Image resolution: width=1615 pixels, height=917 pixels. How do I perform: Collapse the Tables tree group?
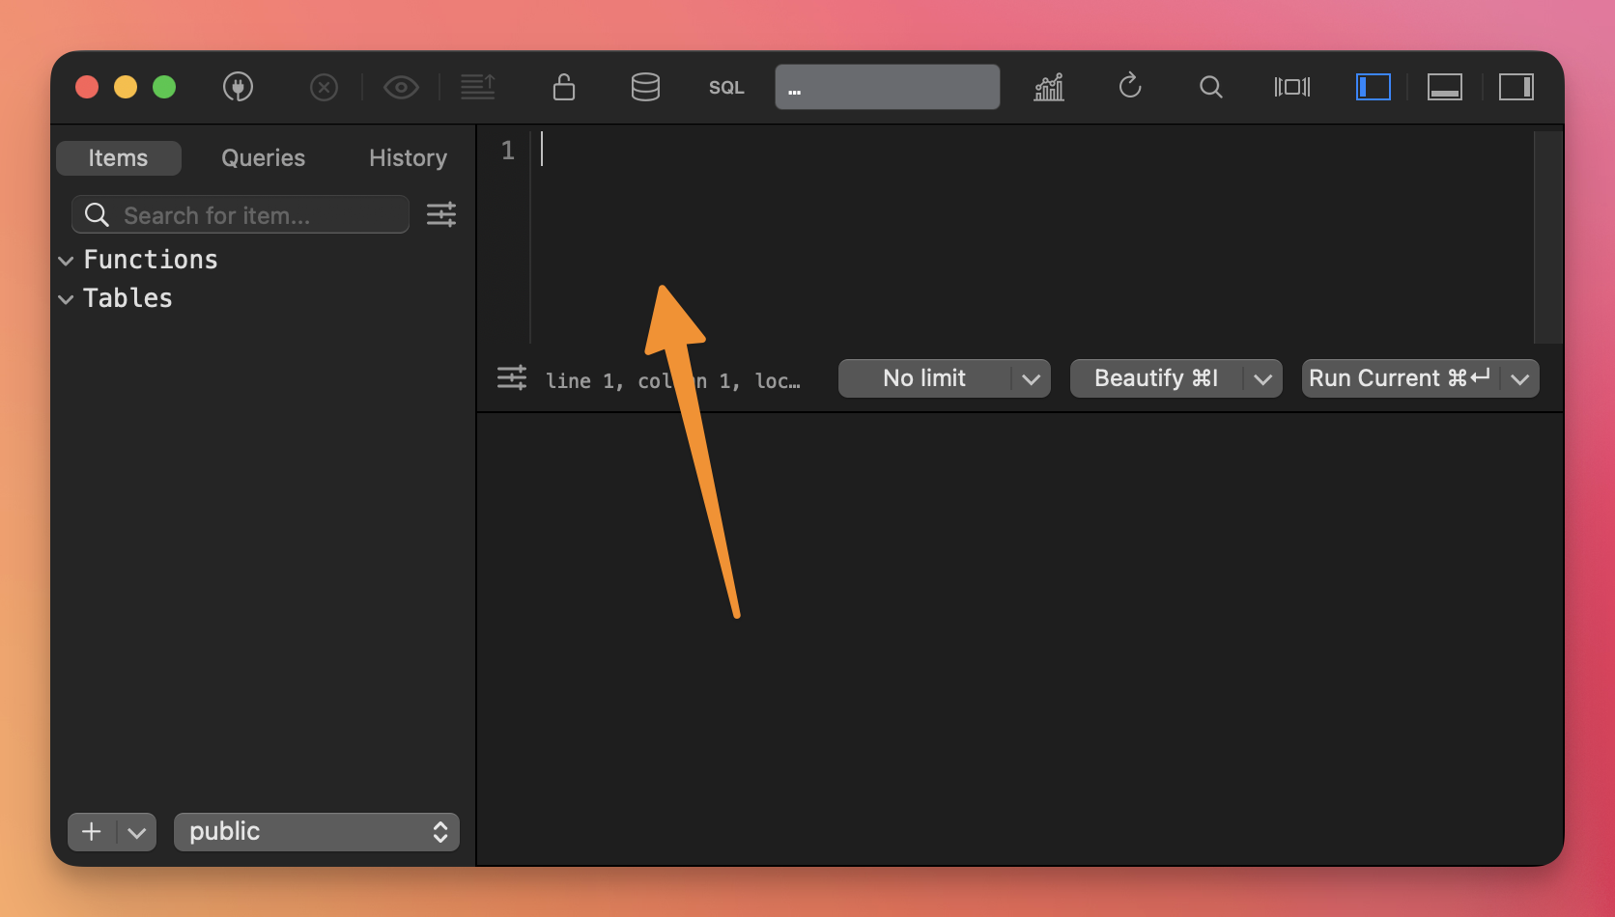[66, 299]
